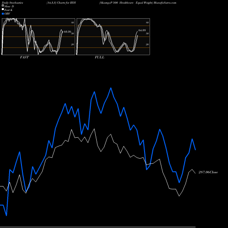Click the 'FULL' chart label
This screenshot has width=228, height=228.
click(x=99, y=57)
